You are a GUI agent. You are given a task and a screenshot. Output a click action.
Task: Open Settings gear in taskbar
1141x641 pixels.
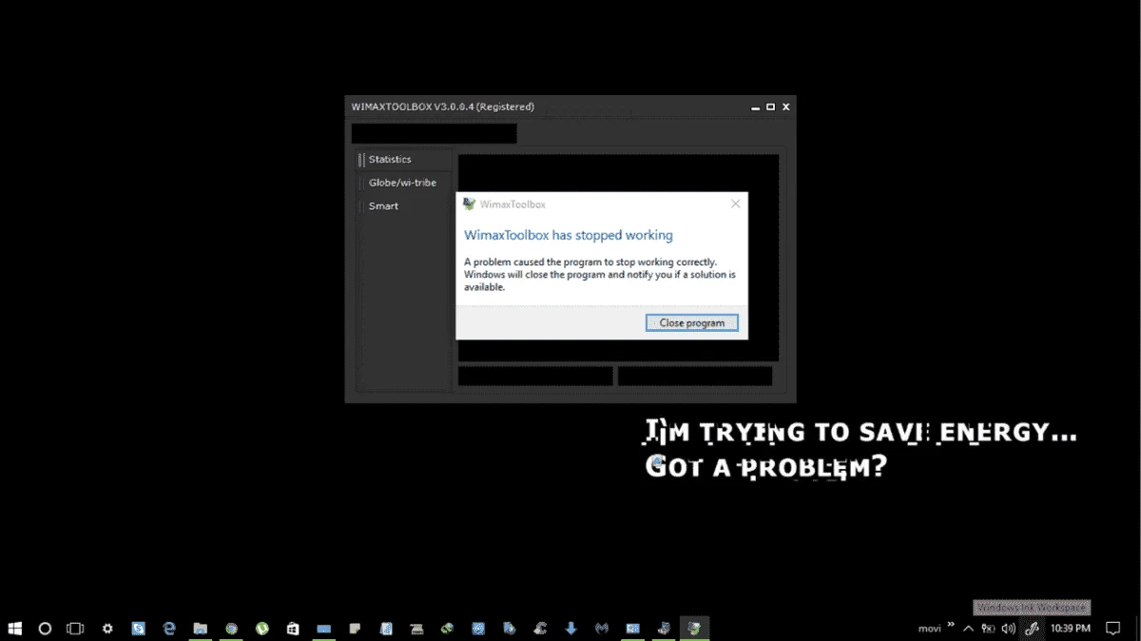[x=107, y=629]
